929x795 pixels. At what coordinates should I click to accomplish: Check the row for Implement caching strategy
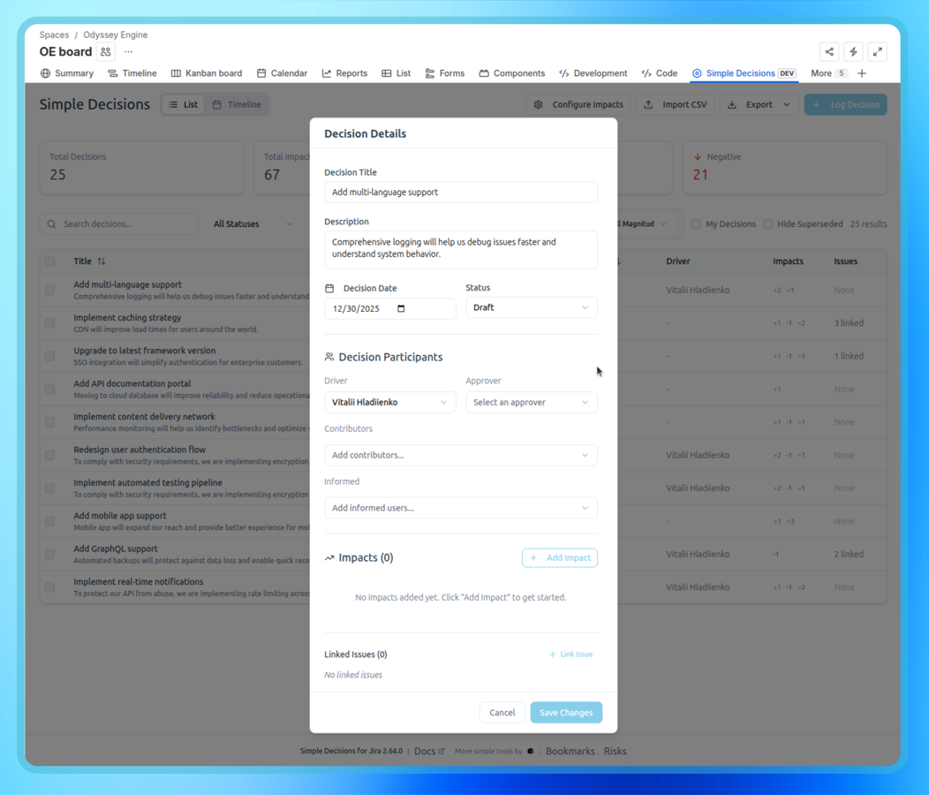[x=49, y=322]
